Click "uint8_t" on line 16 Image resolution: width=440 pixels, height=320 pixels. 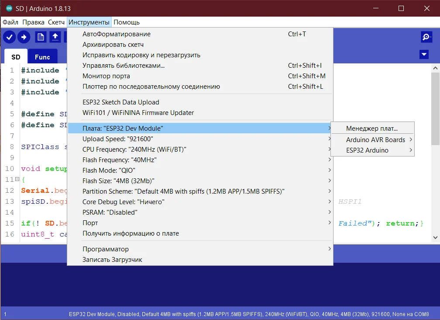click(x=38, y=234)
